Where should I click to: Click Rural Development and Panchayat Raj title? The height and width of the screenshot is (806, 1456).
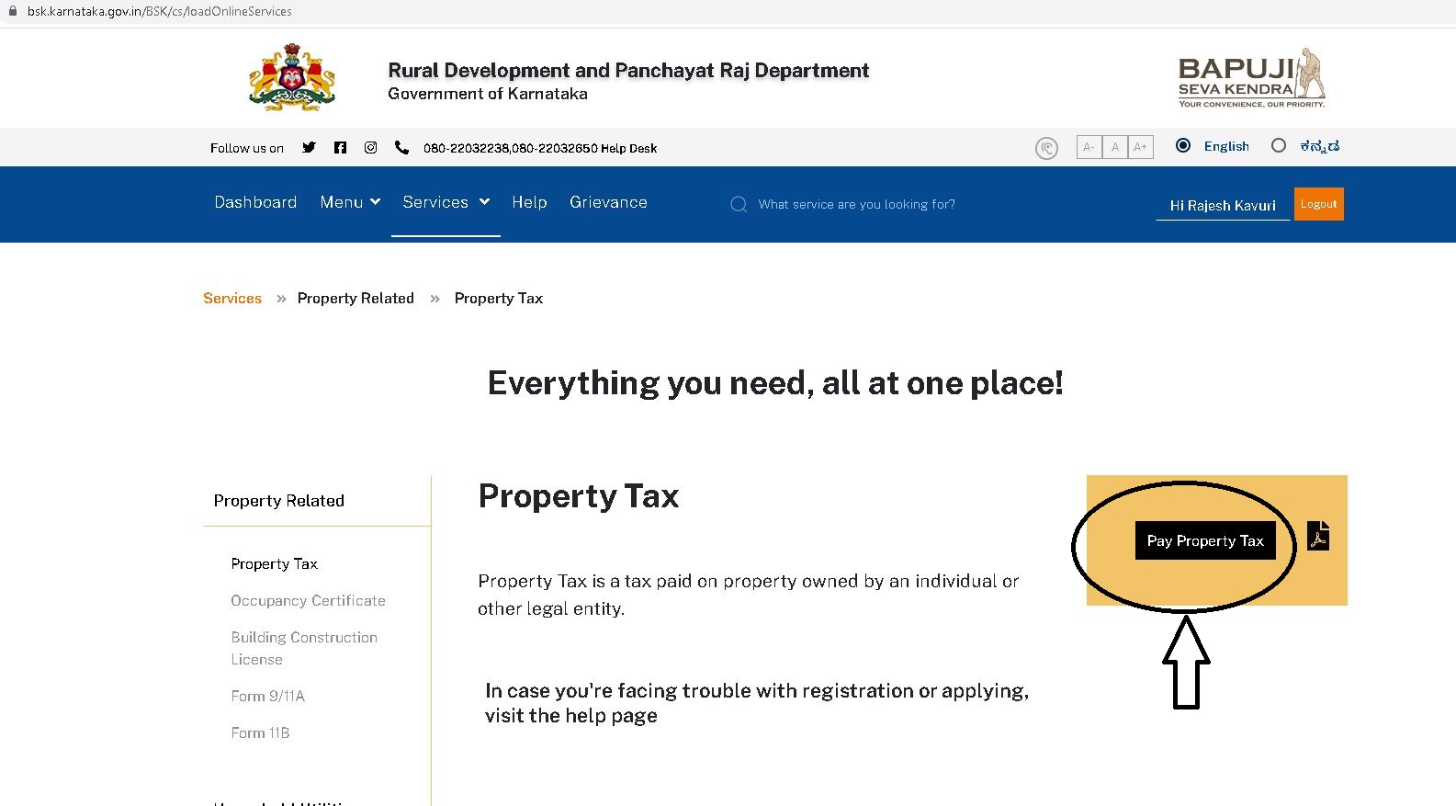(x=628, y=70)
